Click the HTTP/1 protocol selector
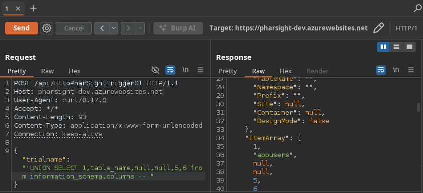The image size is (423, 193). [x=406, y=28]
